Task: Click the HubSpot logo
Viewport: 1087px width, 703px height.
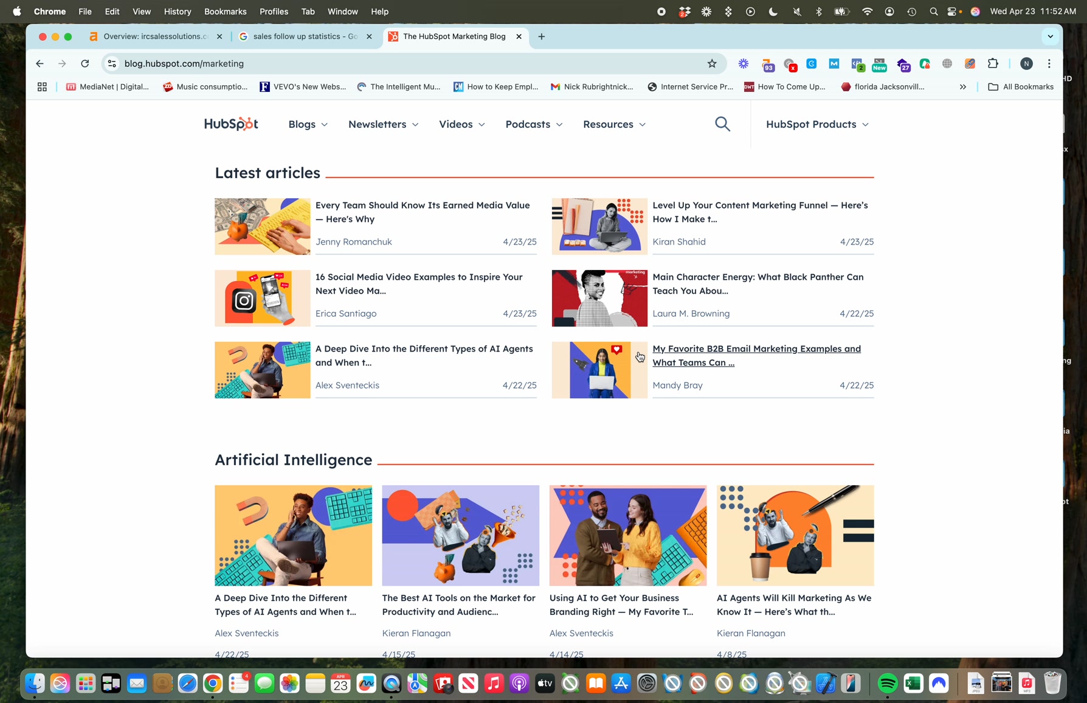Action: coord(231,124)
